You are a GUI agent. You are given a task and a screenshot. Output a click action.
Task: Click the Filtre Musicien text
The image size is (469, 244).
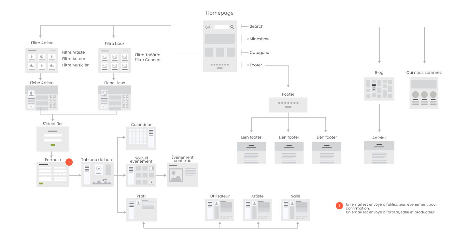(x=76, y=65)
